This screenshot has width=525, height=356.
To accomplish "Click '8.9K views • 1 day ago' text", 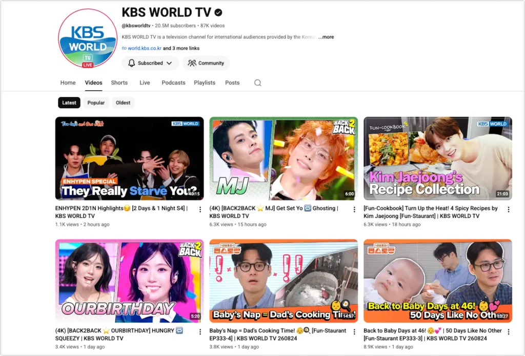I will [389, 347].
